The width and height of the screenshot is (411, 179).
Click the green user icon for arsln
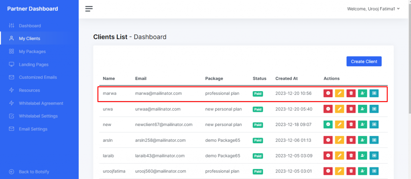[362, 140]
